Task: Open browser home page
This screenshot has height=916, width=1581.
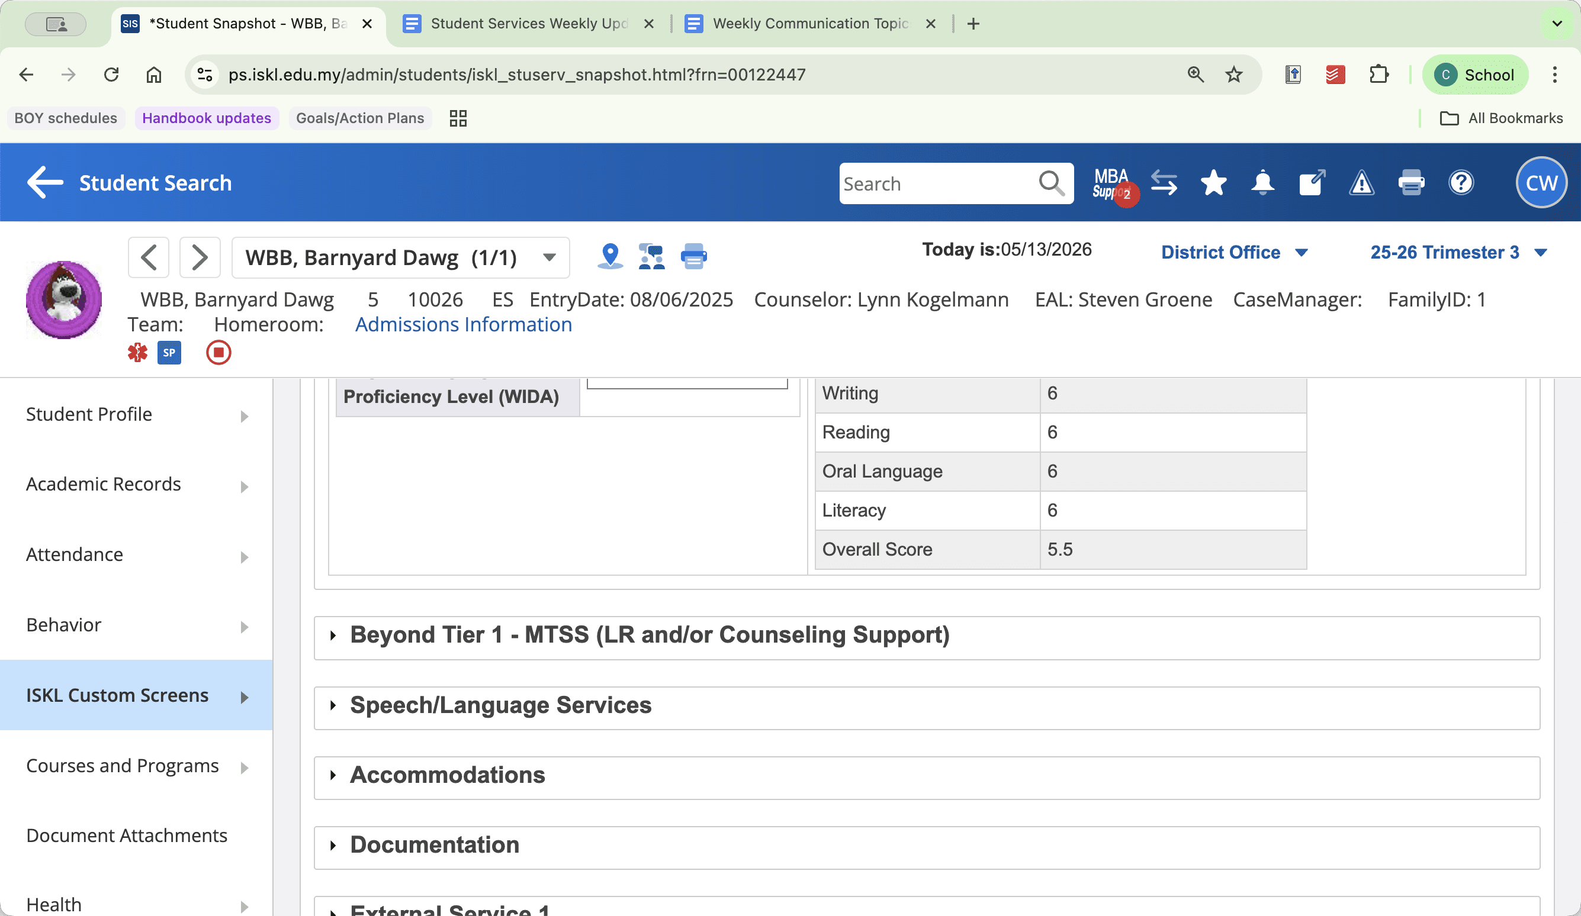Action: [x=154, y=75]
